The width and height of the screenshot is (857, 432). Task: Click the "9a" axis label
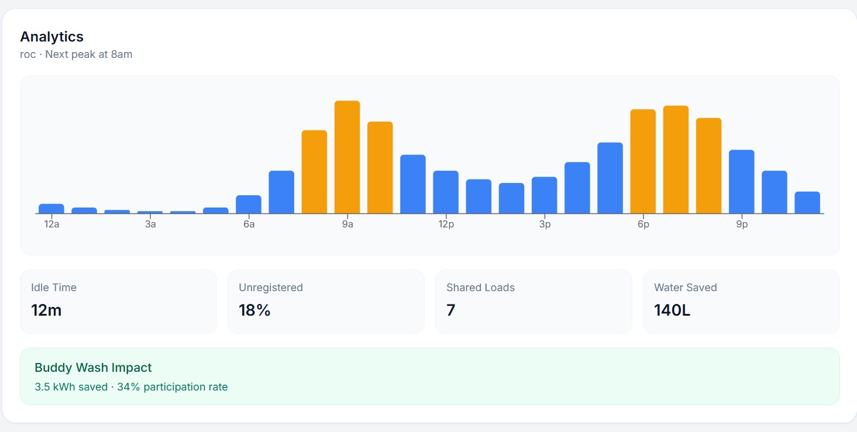[x=347, y=224]
